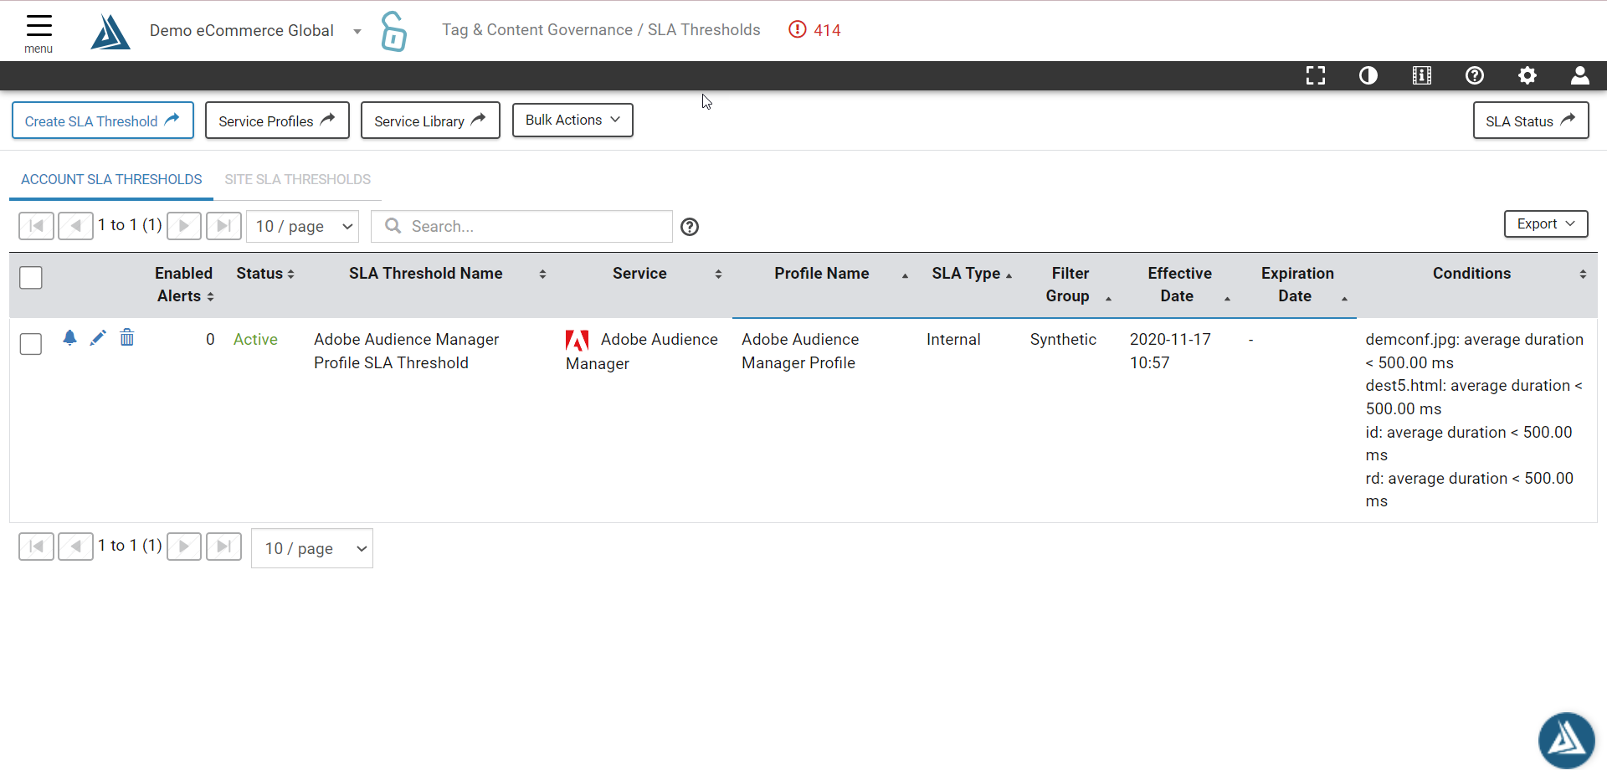Delete the threshold using trash icon

click(x=126, y=337)
